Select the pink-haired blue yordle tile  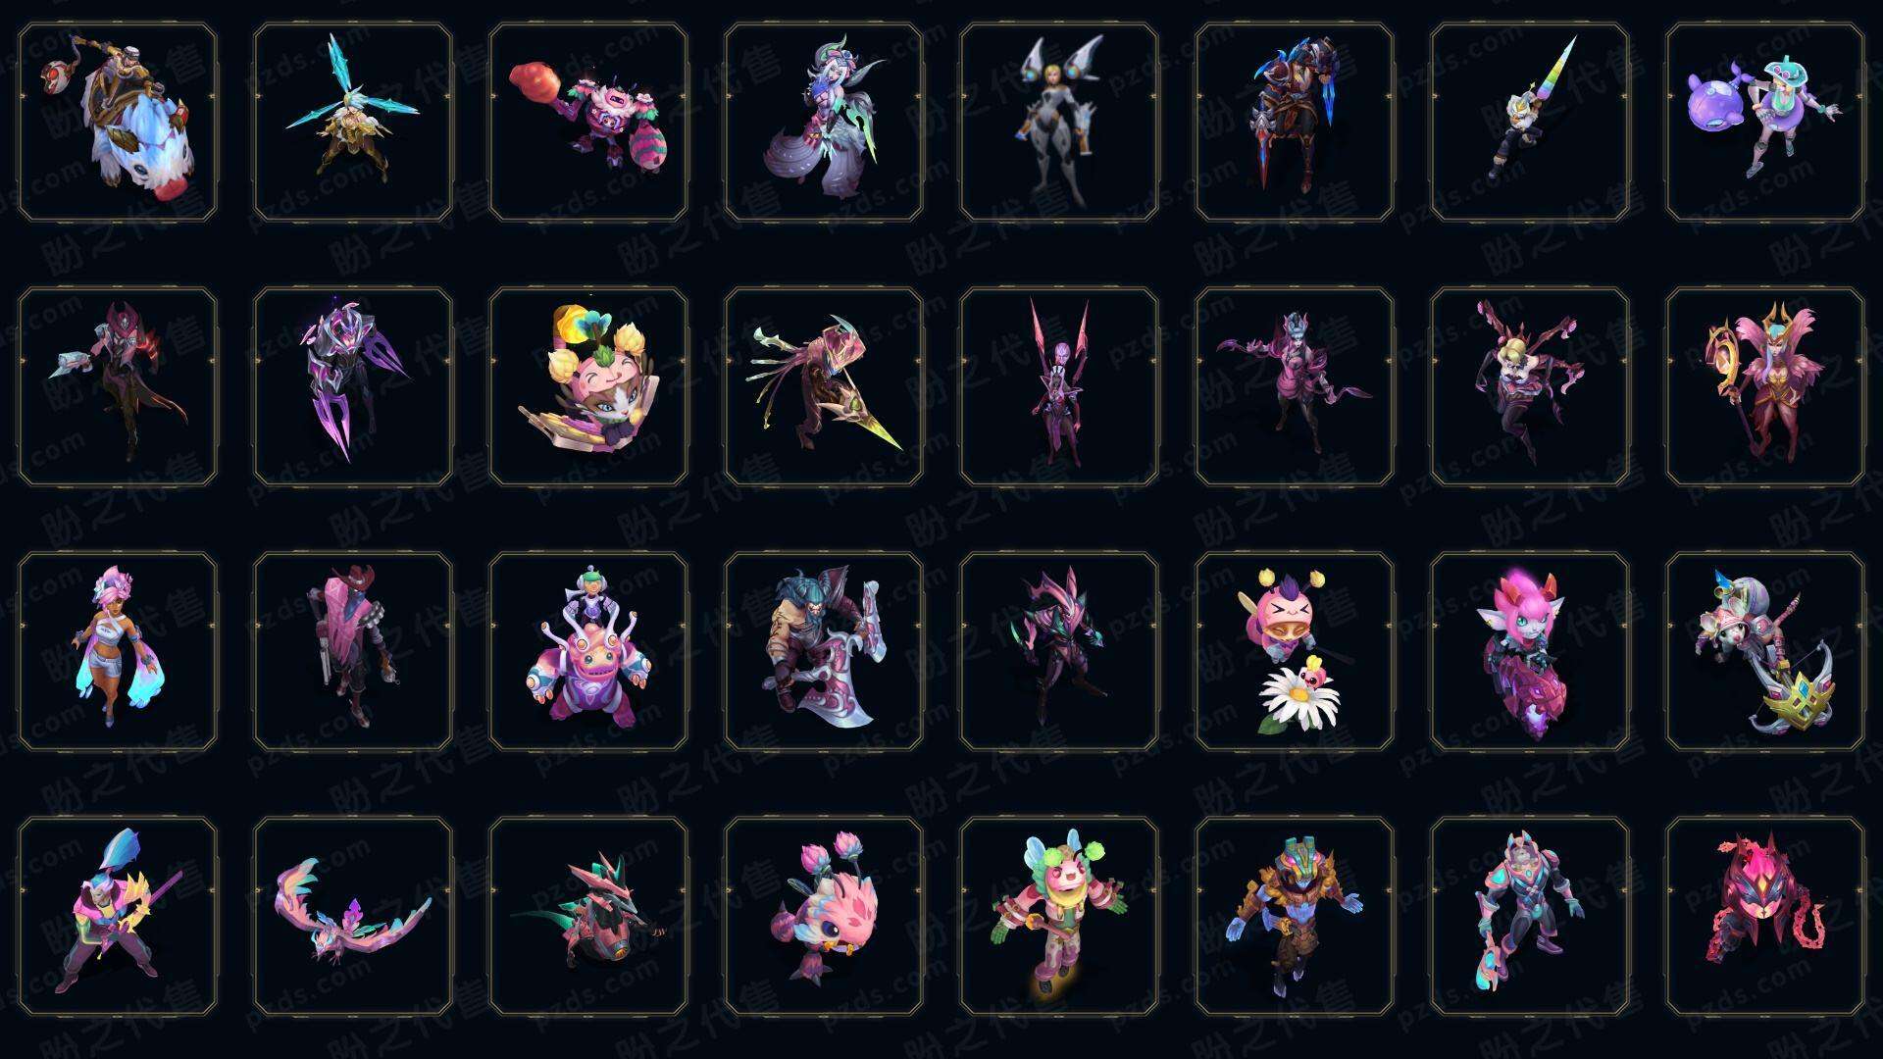(x=1530, y=651)
